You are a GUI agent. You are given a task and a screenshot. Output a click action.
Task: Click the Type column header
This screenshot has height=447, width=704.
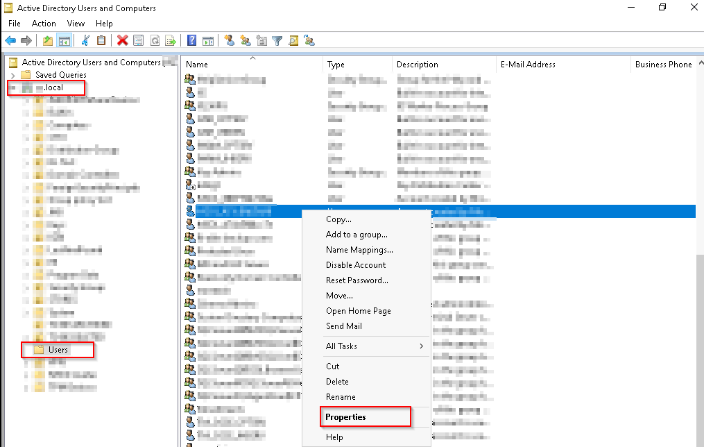(336, 65)
